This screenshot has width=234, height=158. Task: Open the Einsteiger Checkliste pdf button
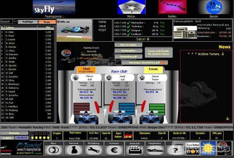[144, 63]
